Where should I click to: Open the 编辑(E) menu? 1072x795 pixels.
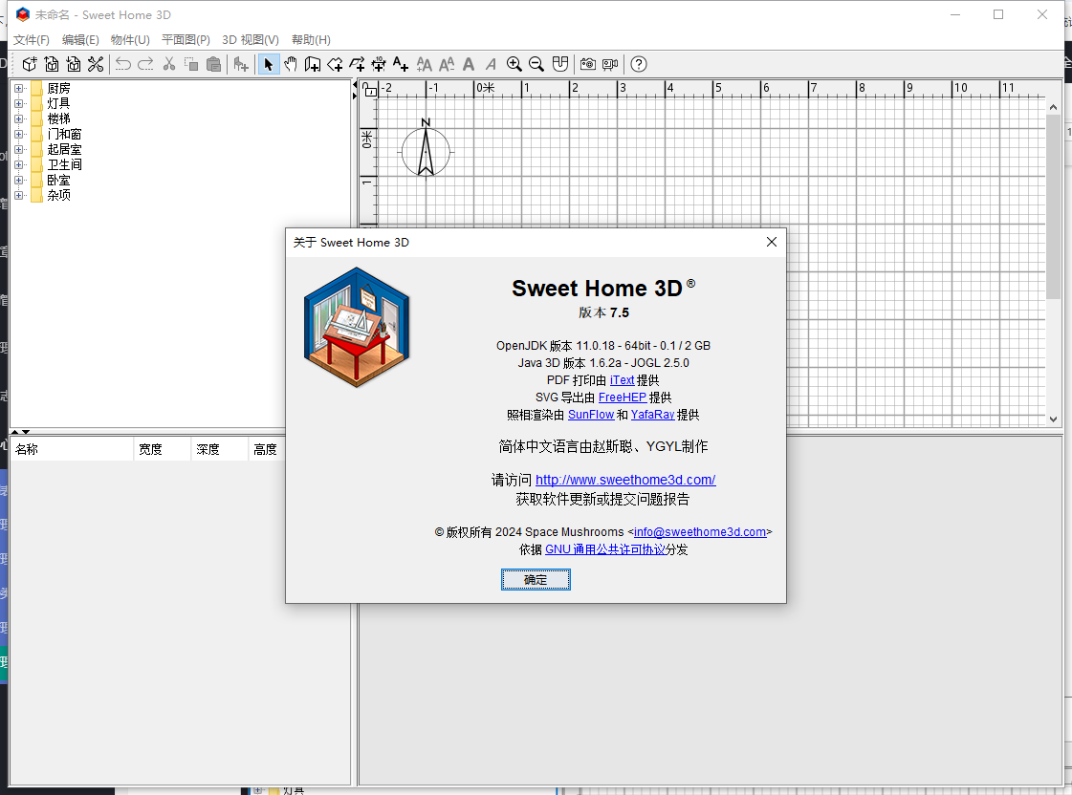(x=80, y=39)
